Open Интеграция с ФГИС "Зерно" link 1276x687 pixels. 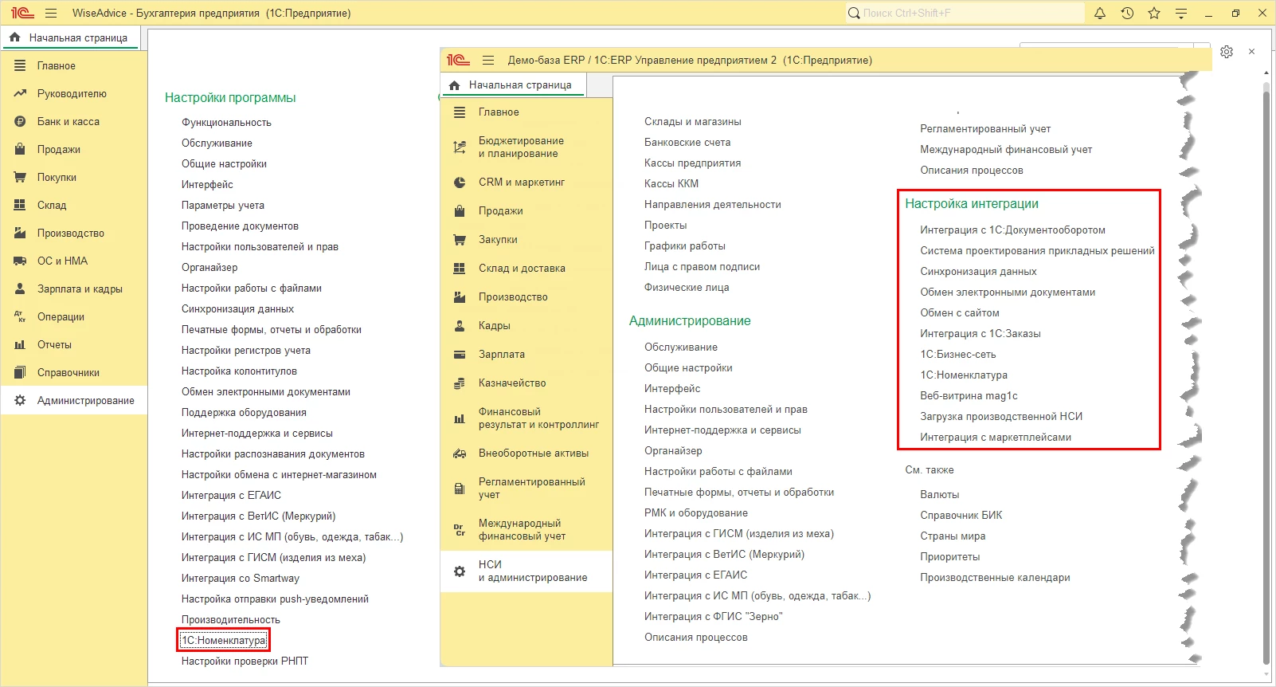point(714,617)
